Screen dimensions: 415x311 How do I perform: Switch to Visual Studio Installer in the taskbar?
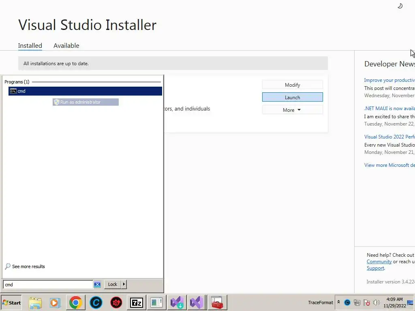177,302
